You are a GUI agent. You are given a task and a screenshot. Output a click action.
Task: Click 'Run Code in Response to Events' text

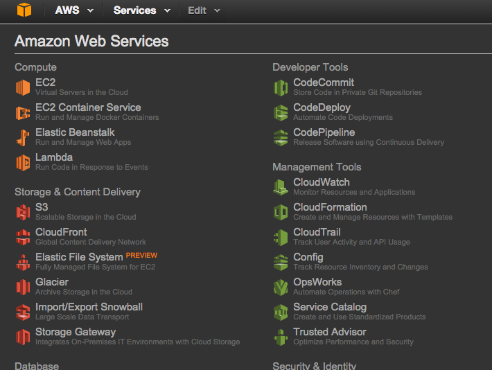[x=91, y=167]
